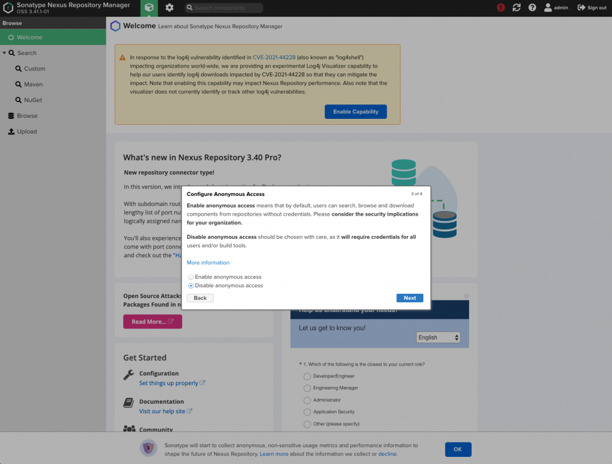Click the Get Started heading
612x464 pixels.
tap(145, 358)
